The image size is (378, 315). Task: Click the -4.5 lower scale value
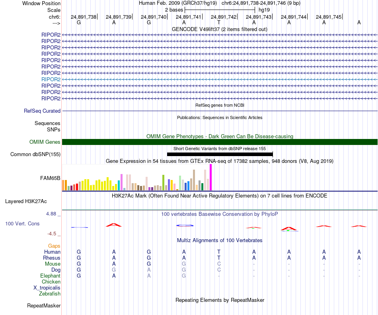click(52, 234)
